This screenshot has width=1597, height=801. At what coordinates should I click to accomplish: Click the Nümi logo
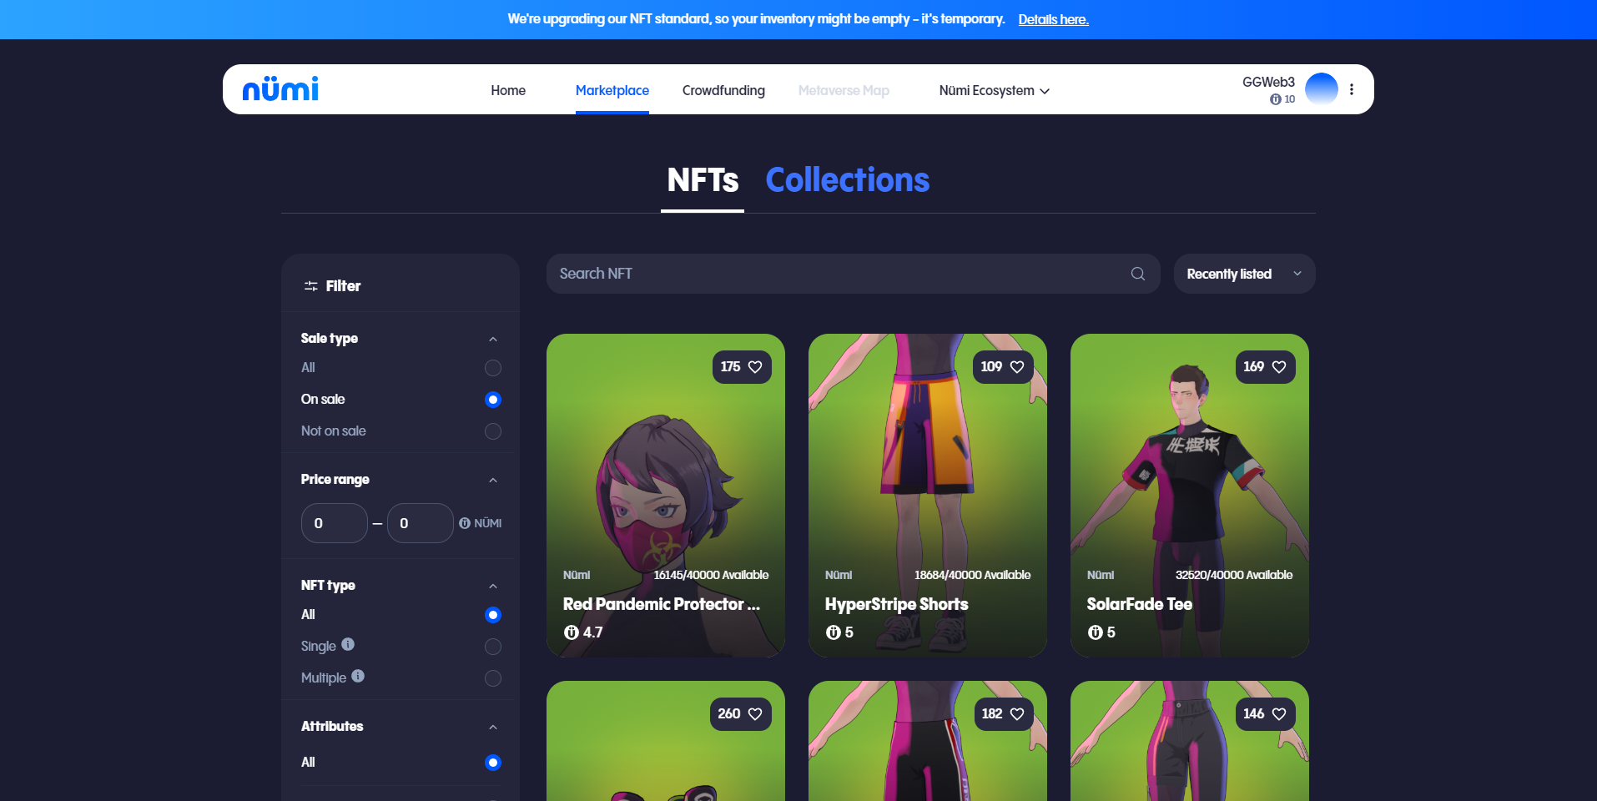(280, 89)
